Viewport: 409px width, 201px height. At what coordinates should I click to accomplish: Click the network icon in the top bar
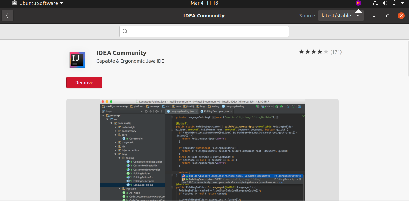pyautogui.click(x=375, y=3)
